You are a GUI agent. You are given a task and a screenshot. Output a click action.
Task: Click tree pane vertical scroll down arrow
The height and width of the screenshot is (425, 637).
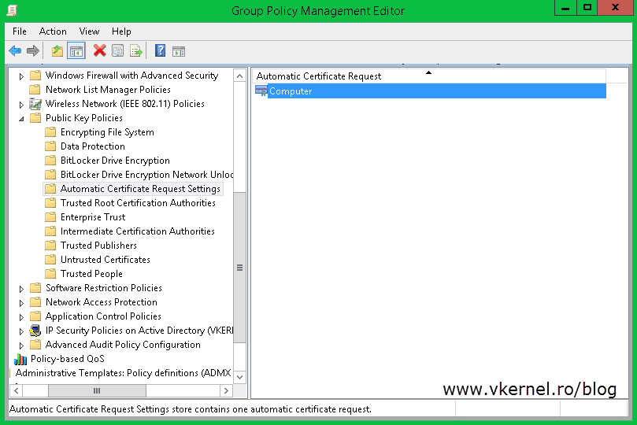239,377
